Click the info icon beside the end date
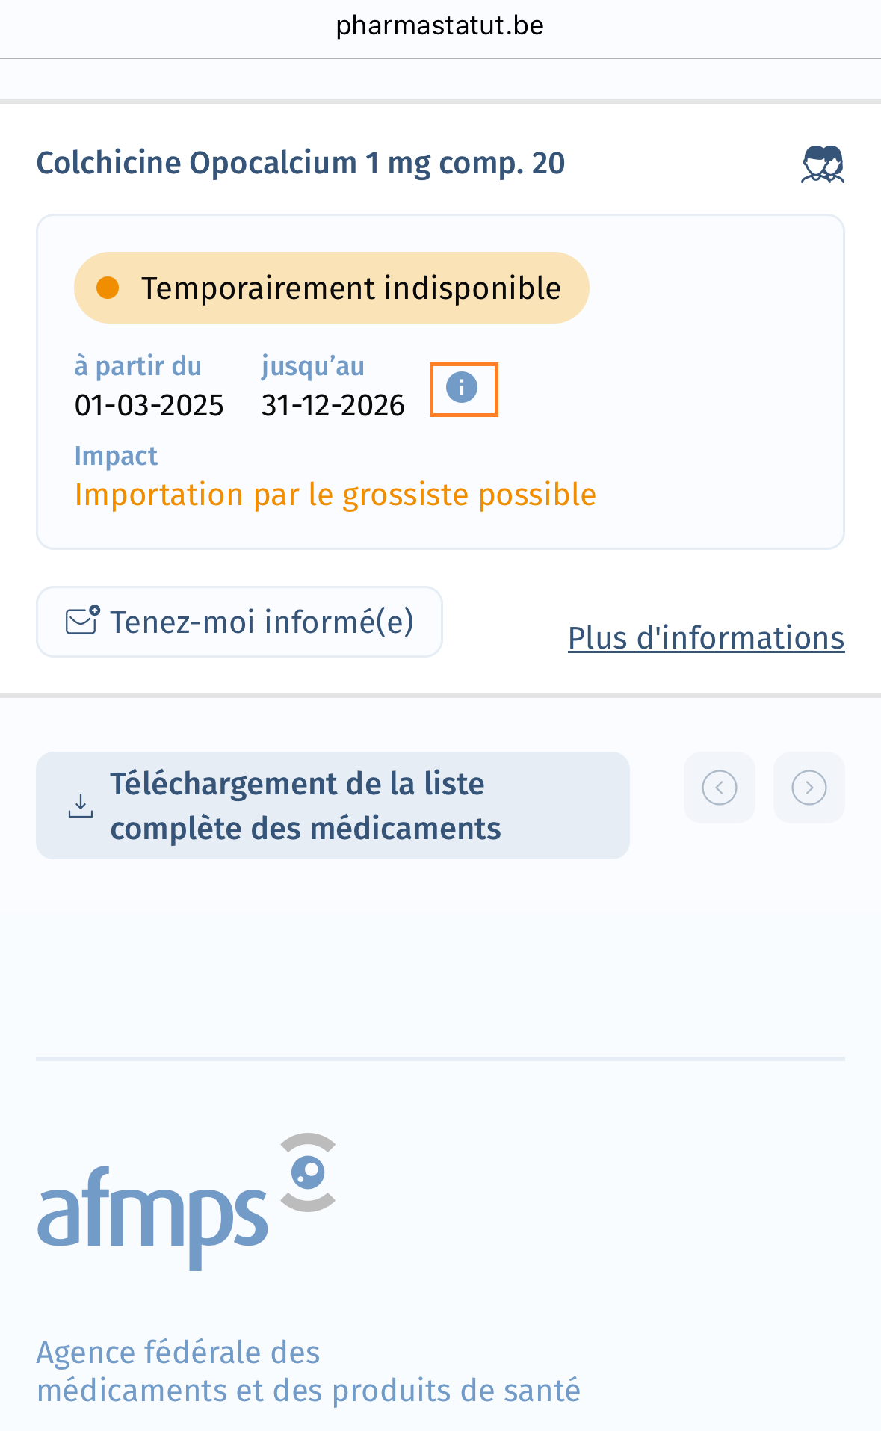The height and width of the screenshot is (1431, 881). coord(463,388)
